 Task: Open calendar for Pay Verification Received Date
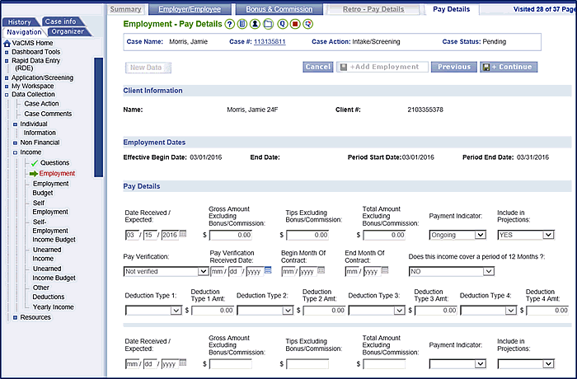(x=268, y=270)
